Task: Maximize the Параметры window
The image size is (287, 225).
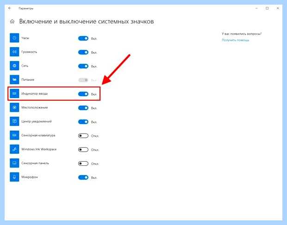Action: pyautogui.click(x=267, y=8)
